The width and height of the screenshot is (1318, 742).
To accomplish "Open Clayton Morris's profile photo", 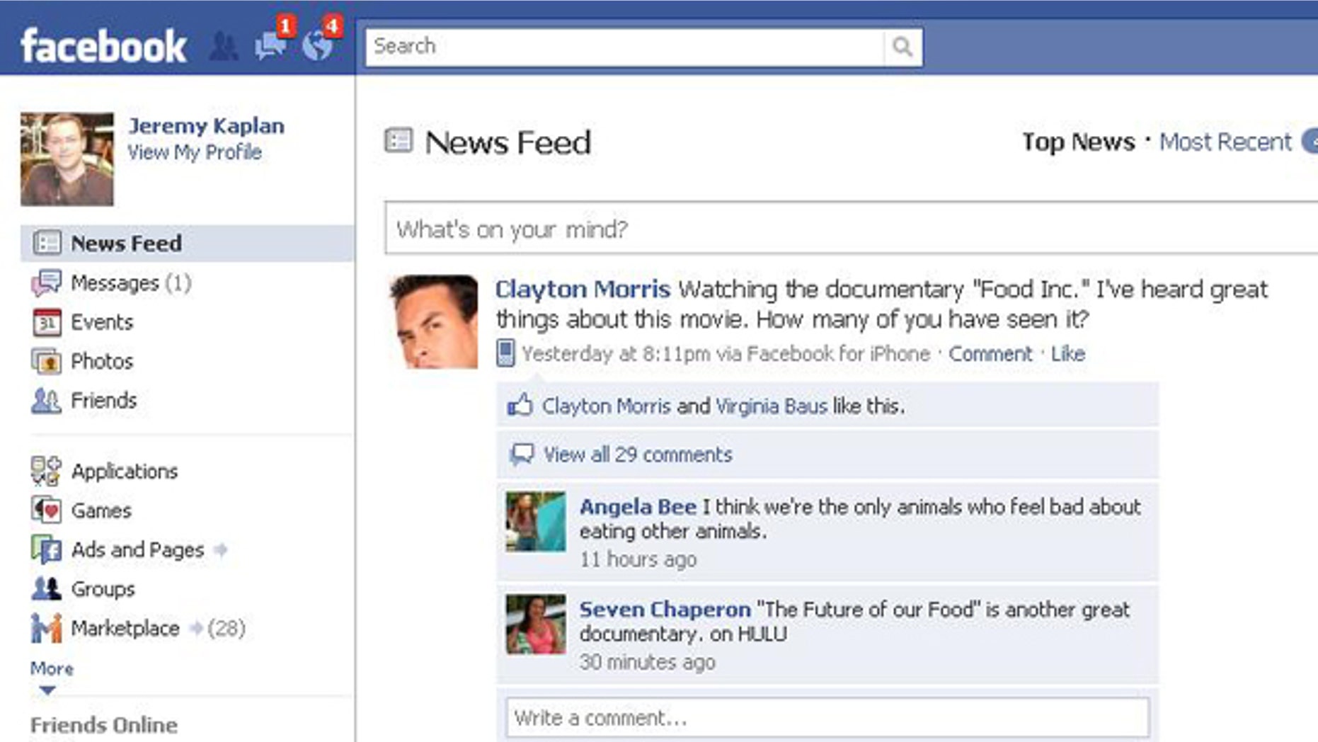I will click(x=434, y=321).
